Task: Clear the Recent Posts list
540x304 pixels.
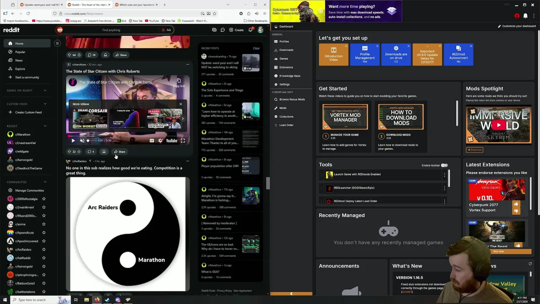Action: [x=256, y=49]
